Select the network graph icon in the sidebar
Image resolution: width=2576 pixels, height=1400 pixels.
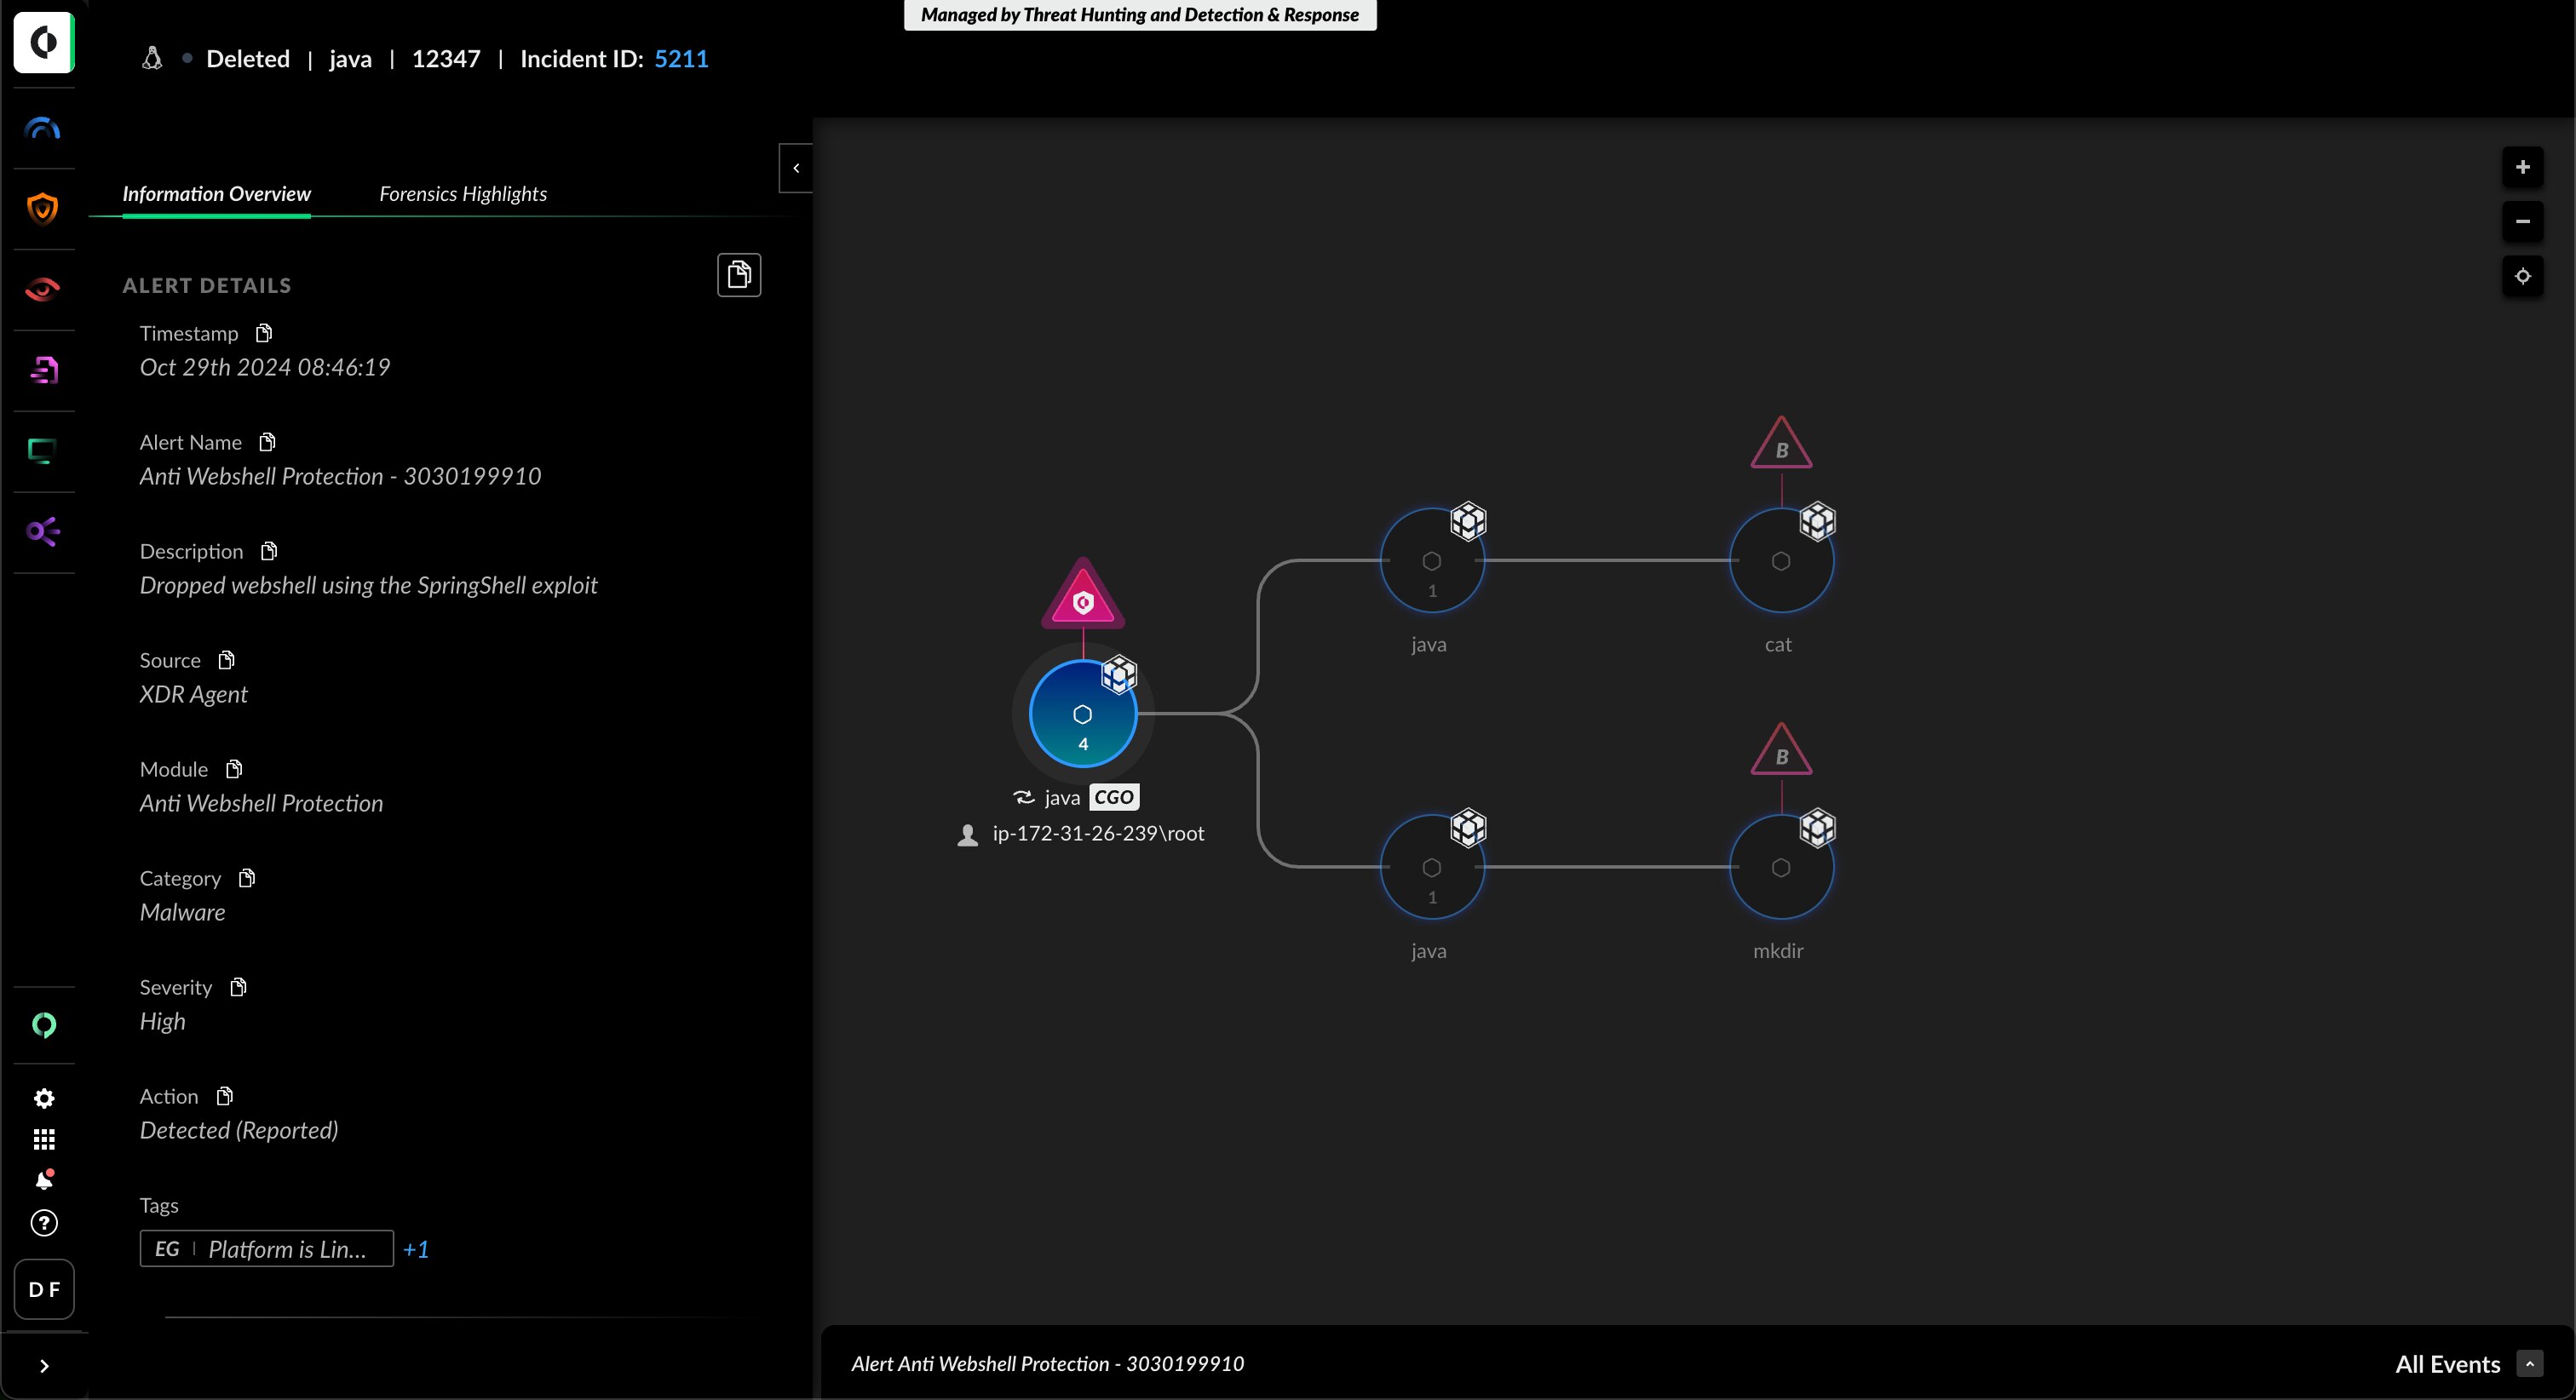(43, 531)
